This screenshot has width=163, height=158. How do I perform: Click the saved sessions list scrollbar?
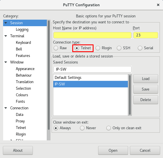click(x=130, y=95)
